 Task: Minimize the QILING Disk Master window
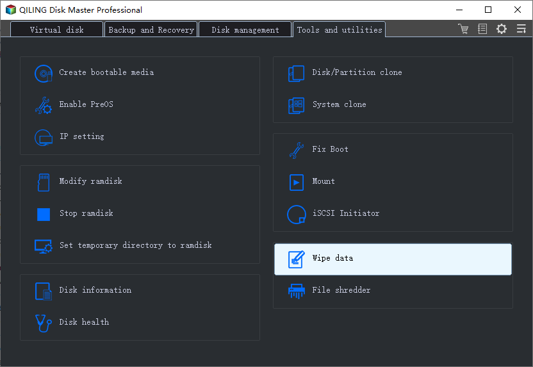[x=459, y=10]
